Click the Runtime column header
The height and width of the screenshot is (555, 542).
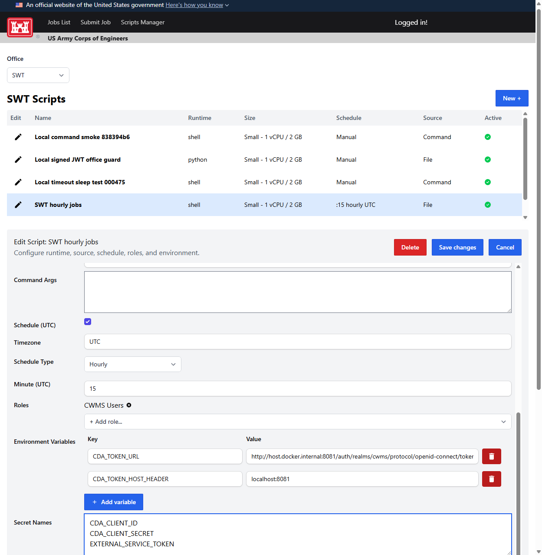click(x=200, y=118)
